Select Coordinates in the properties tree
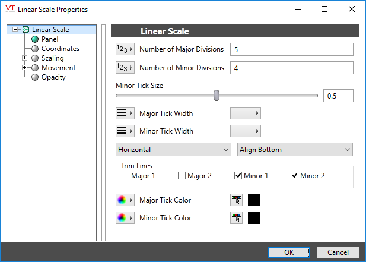366x262 pixels. point(60,49)
